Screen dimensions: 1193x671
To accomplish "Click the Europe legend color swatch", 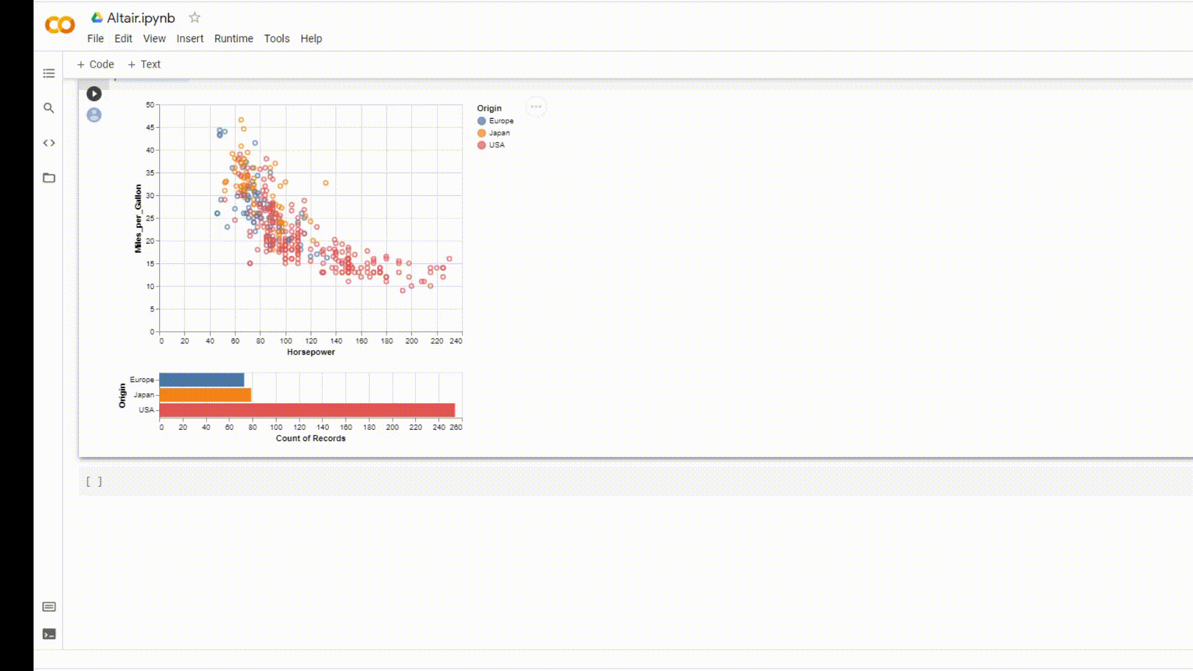I will pyautogui.click(x=482, y=121).
